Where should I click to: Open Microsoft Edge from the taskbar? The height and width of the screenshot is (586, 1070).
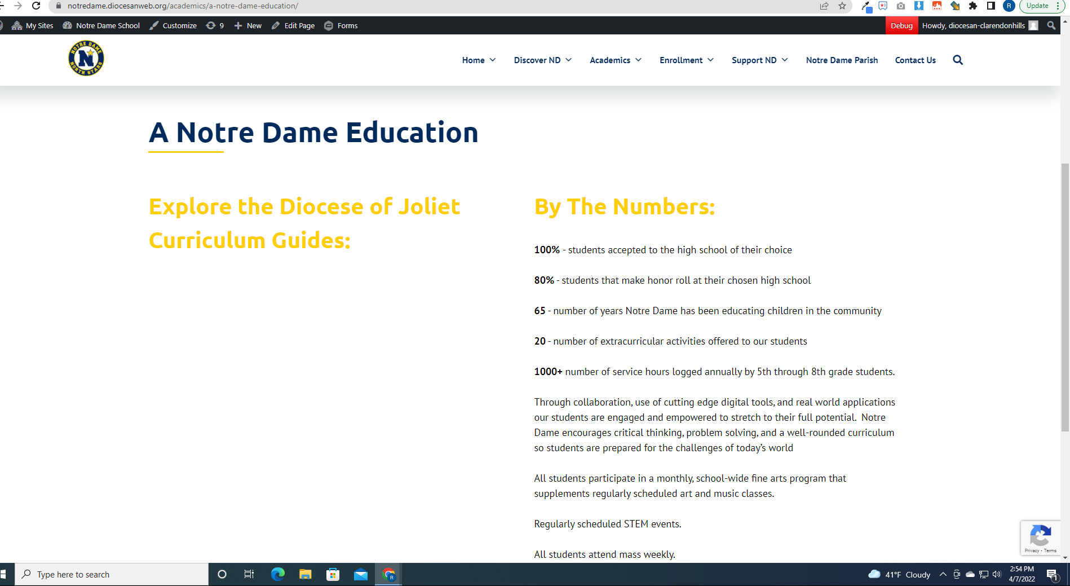pyautogui.click(x=277, y=574)
